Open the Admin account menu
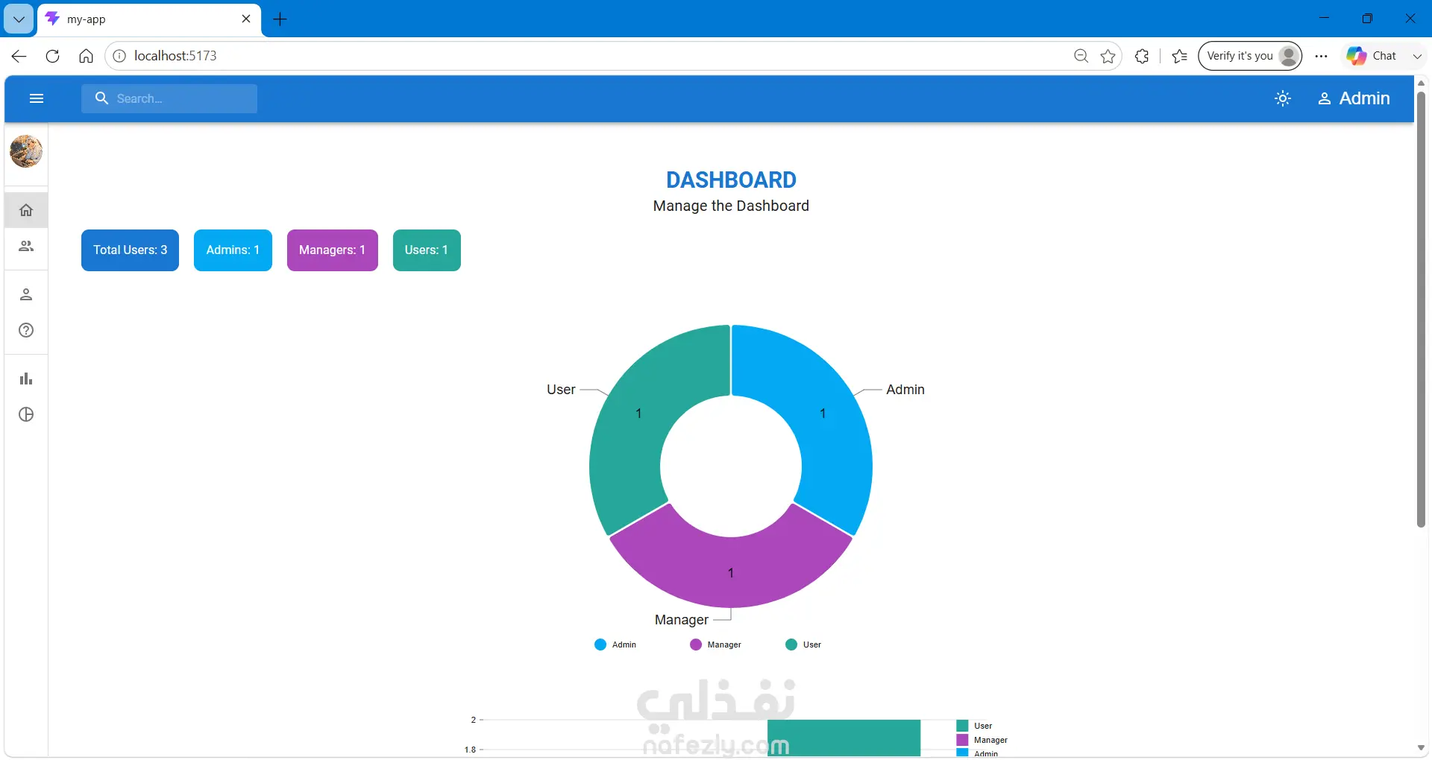 [x=1354, y=98]
